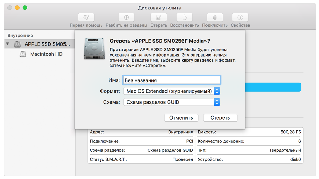
Task: Collapse the APPLE SSD disclosure triangle
Action: click(8, 44)
